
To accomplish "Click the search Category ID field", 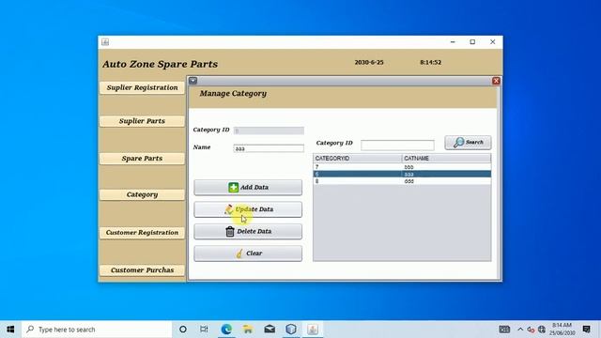I will pyautogui.click(x=397, y=145).
